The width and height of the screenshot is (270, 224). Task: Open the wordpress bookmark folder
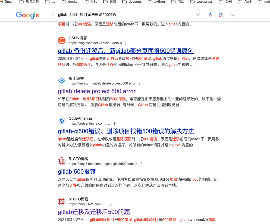(202, 2)
